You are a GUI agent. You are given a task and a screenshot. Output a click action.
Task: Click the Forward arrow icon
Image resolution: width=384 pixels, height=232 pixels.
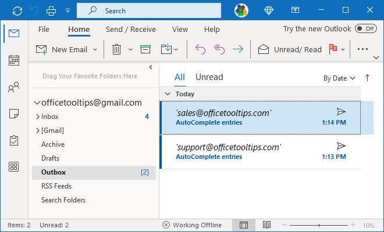[238, 49]
